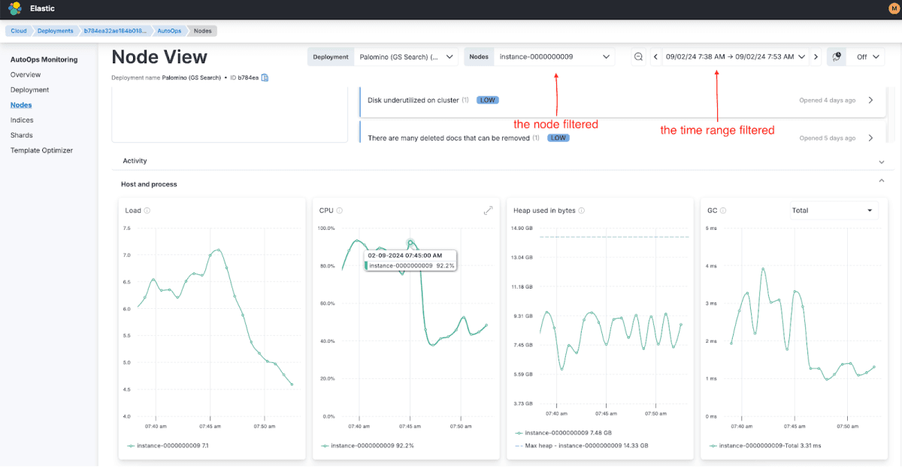Collapse the Host and process section
Viewport: 902px width, 472px height.
click(x=881, y=182)
